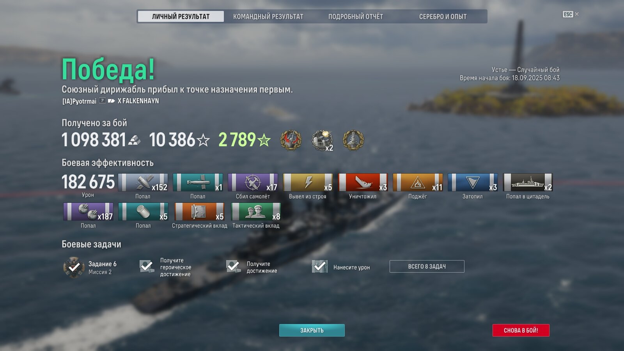This screenshot has height=351, width=624.
Task: Select the Личный результат tab
Action: [181, 16]
